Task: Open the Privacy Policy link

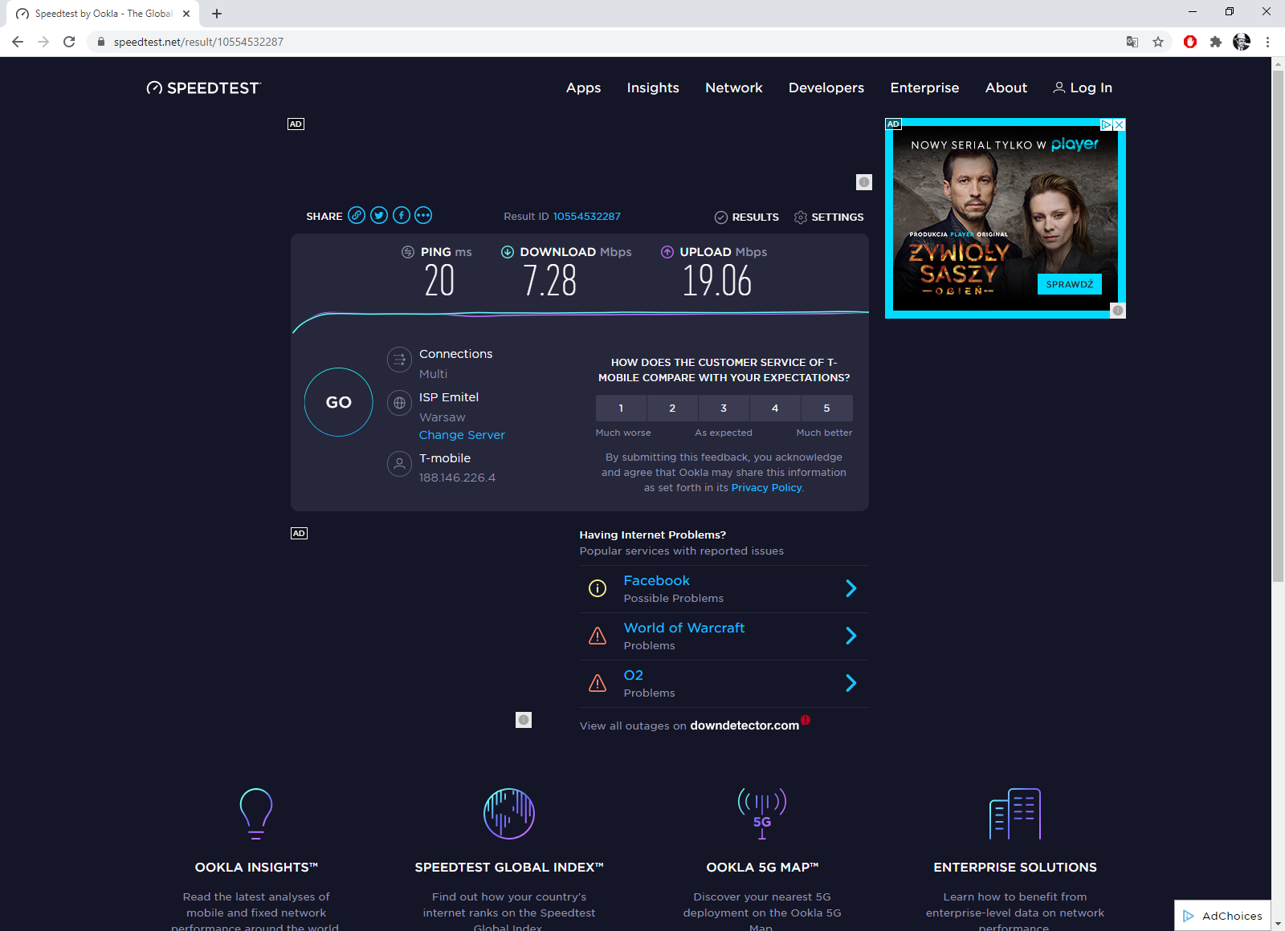Action: pyautogui.click(x=766, y=488)
